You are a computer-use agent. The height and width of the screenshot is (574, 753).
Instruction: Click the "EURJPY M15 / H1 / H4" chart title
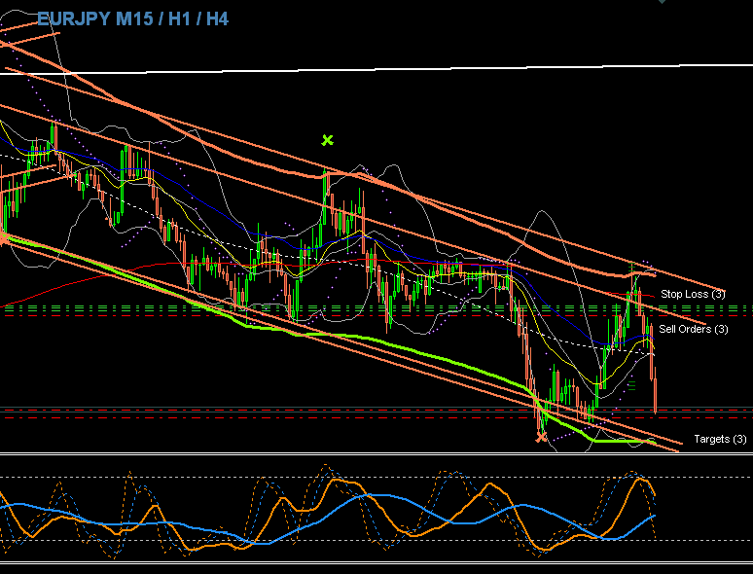(133, 19)
